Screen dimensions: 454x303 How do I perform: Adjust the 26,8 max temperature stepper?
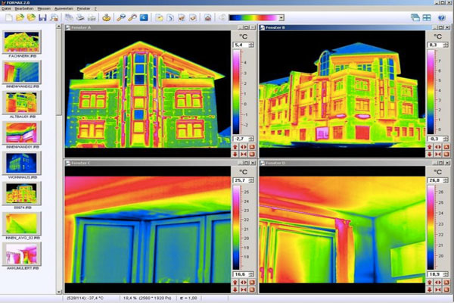click(446, 180)
